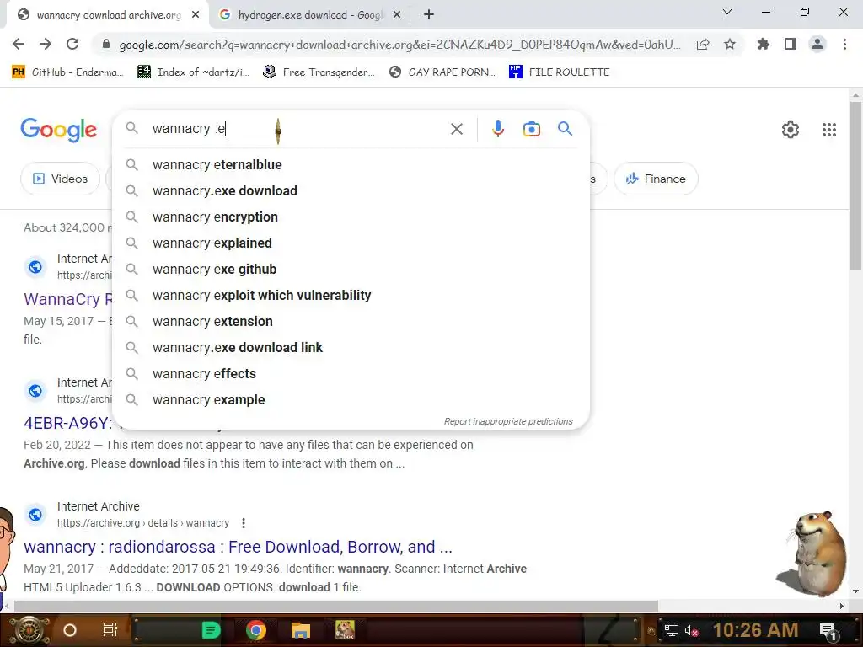
Task: Open the 4EBR-A96Y search result
Action: (67, 423)
